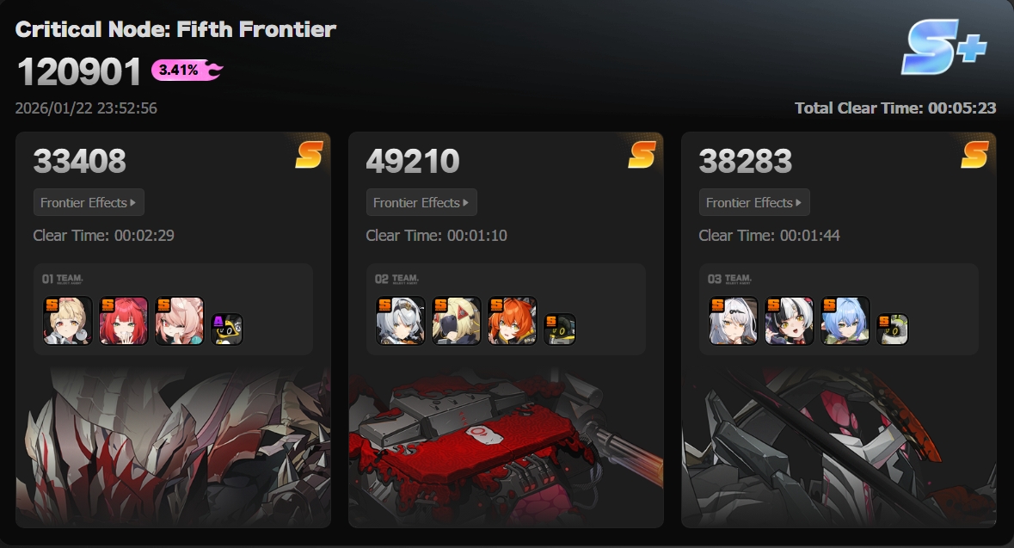Select the white-haired agent in Team 03
Viewport: 1014px width, 548px height.
[x=734, y=321]
